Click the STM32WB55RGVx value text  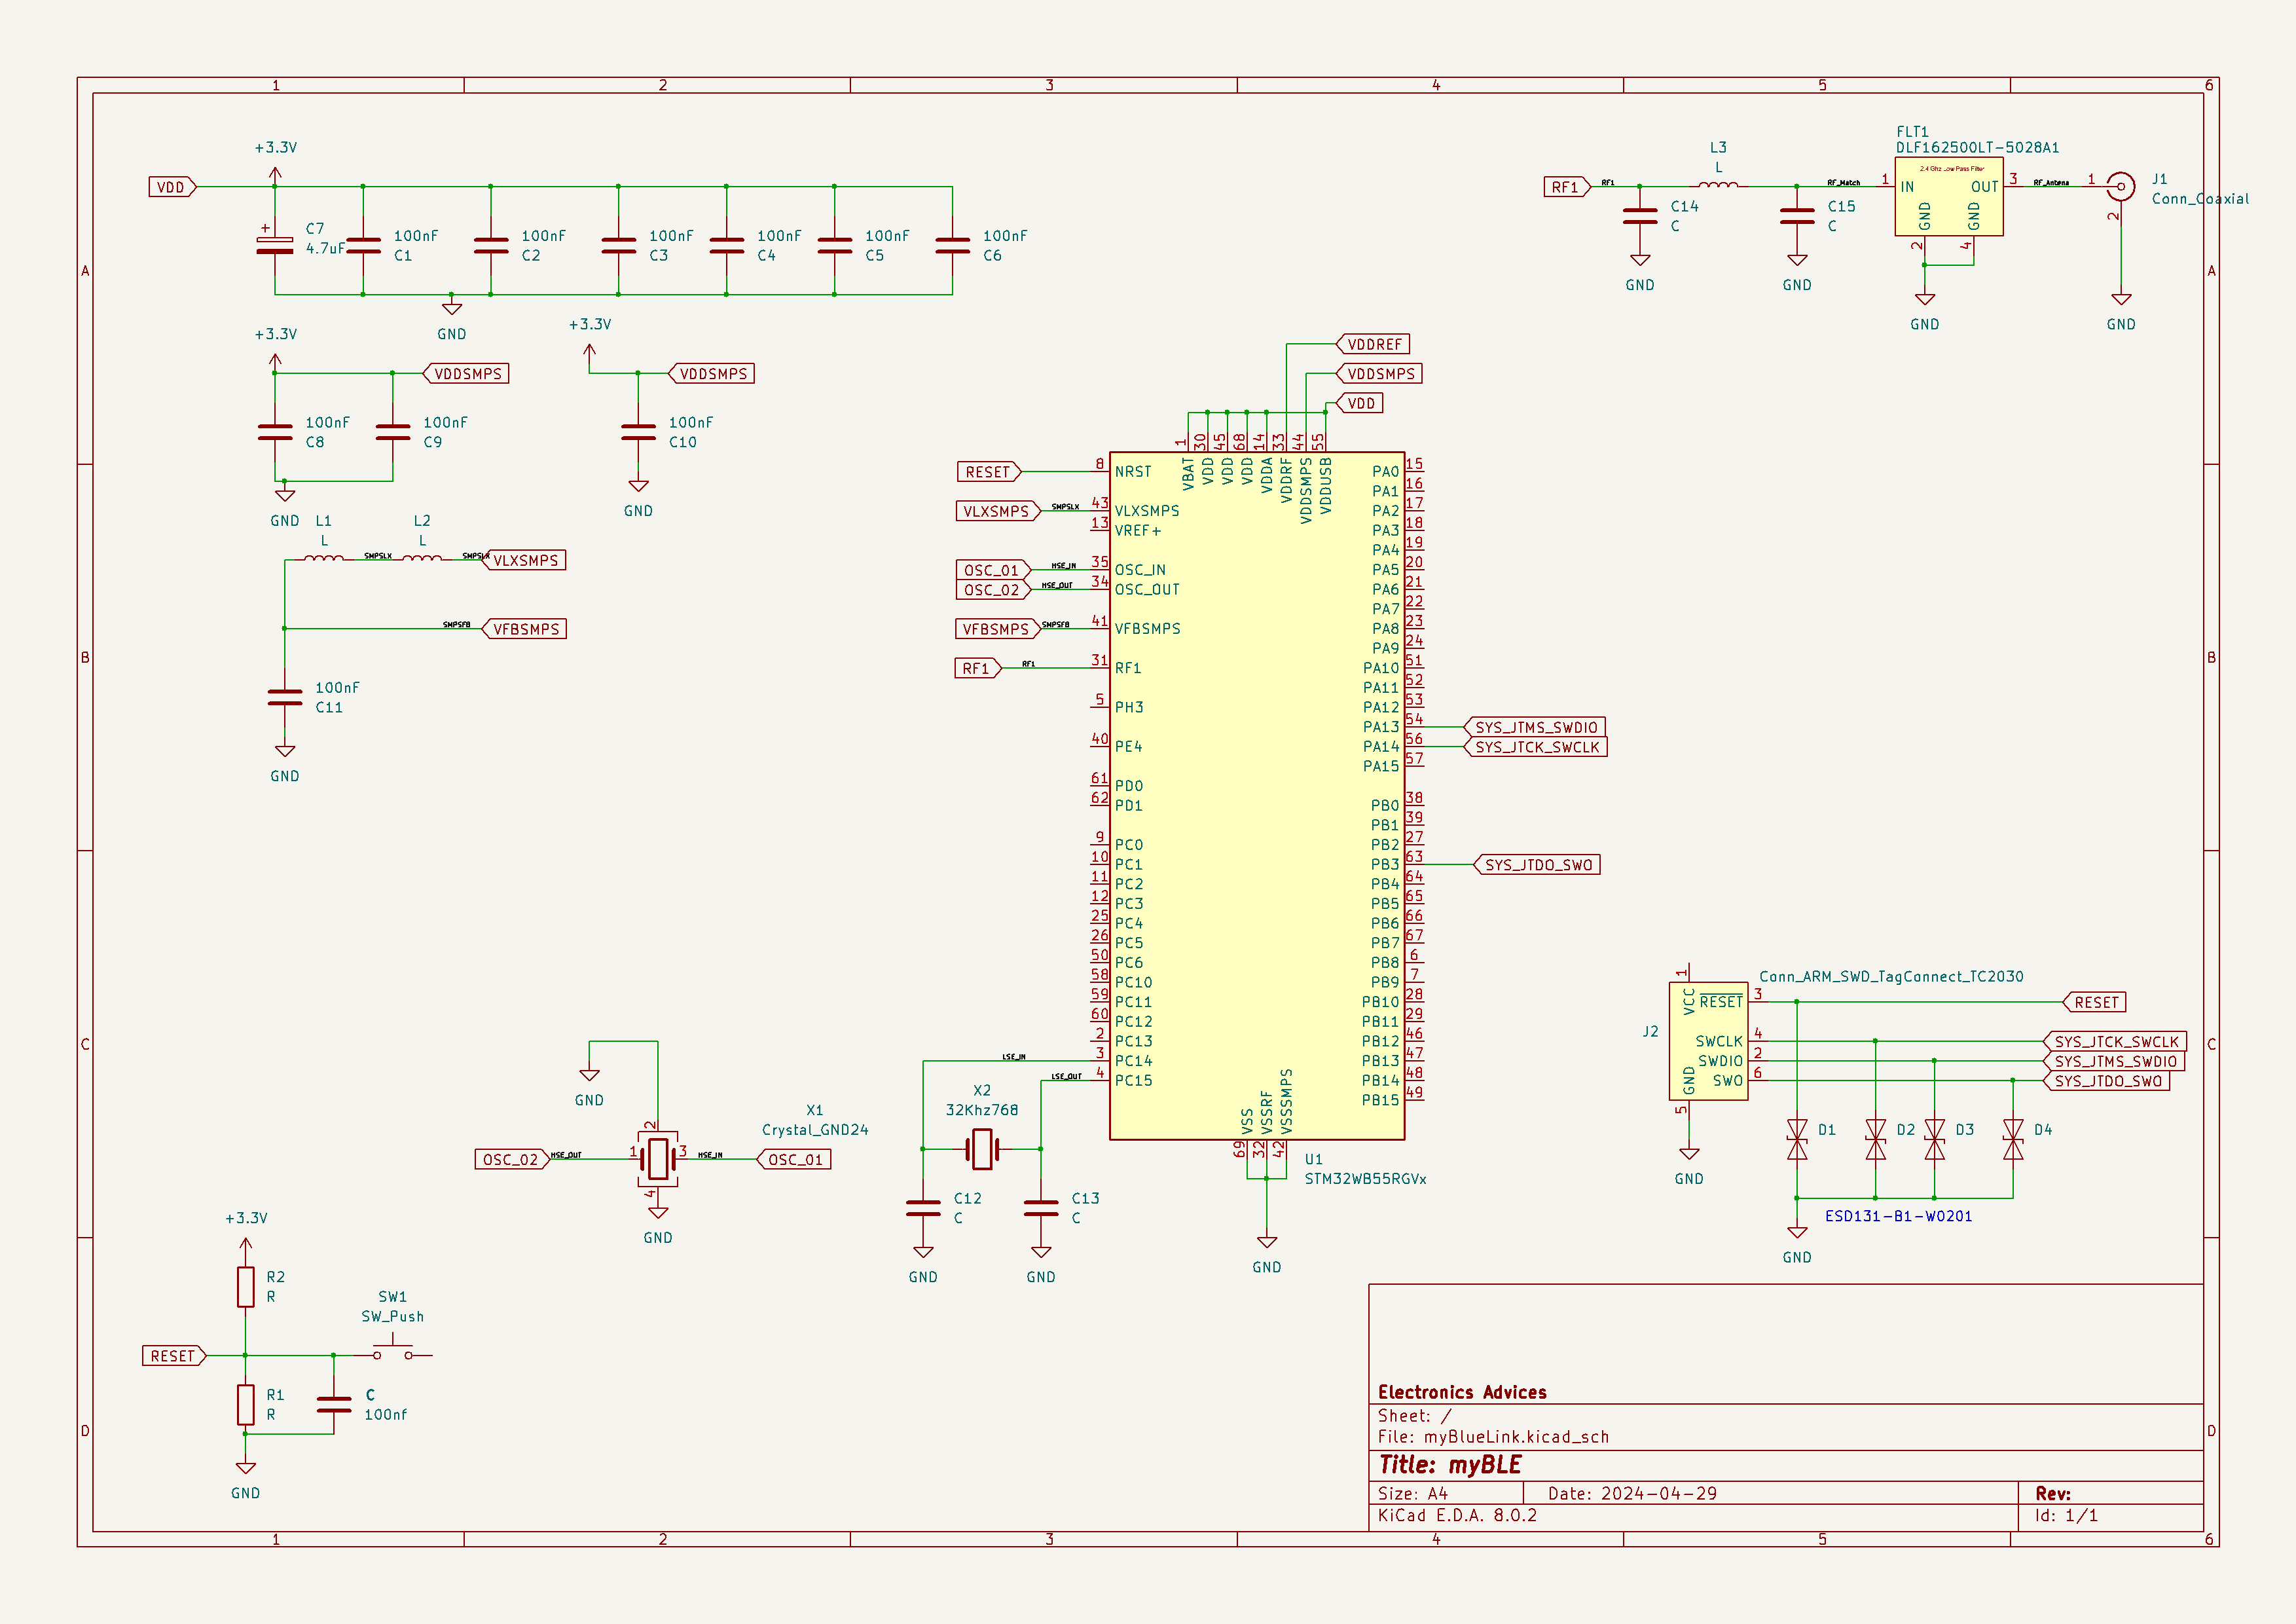[x=1365, y=1179]
